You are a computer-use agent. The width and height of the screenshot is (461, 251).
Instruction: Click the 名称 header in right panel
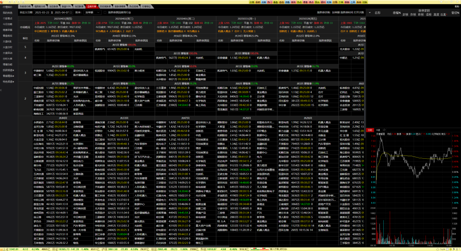[x=377, y=13]
